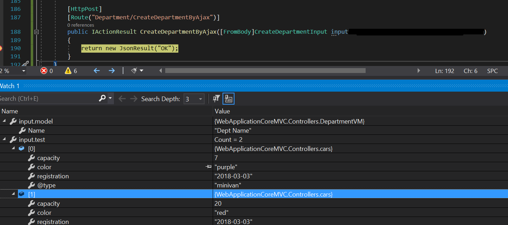The height and width of the screenshot is (225, 508).
Task: Click the breakpoint marker on line 190
Action: 1,48
